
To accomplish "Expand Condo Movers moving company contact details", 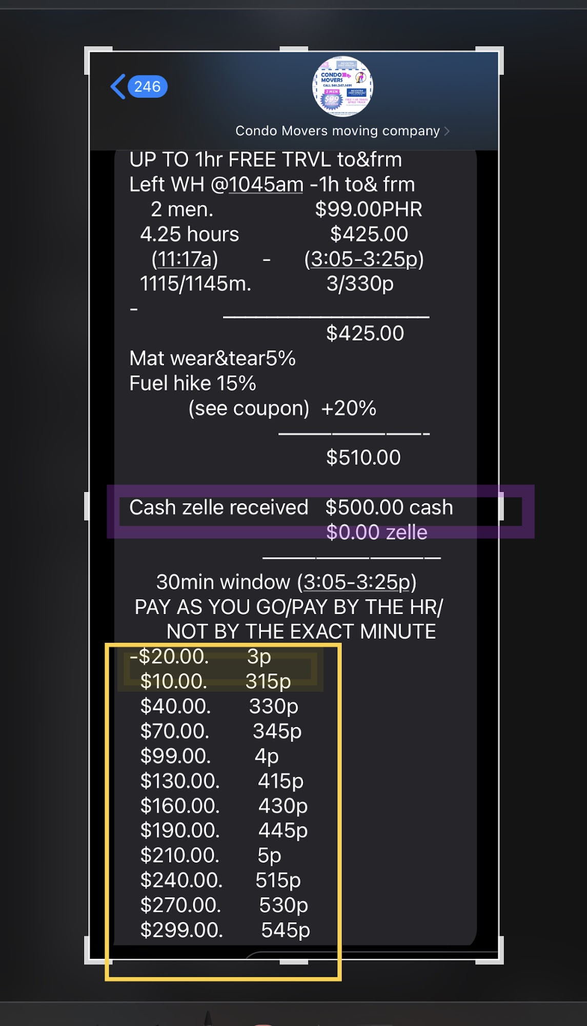I will tap(337, 131).
